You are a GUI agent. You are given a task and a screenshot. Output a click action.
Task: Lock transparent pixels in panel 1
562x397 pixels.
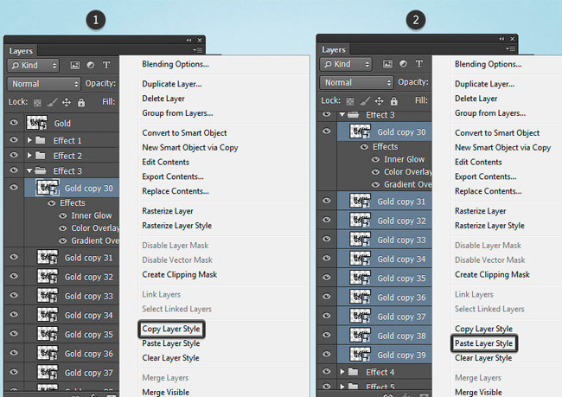(37, 103)
